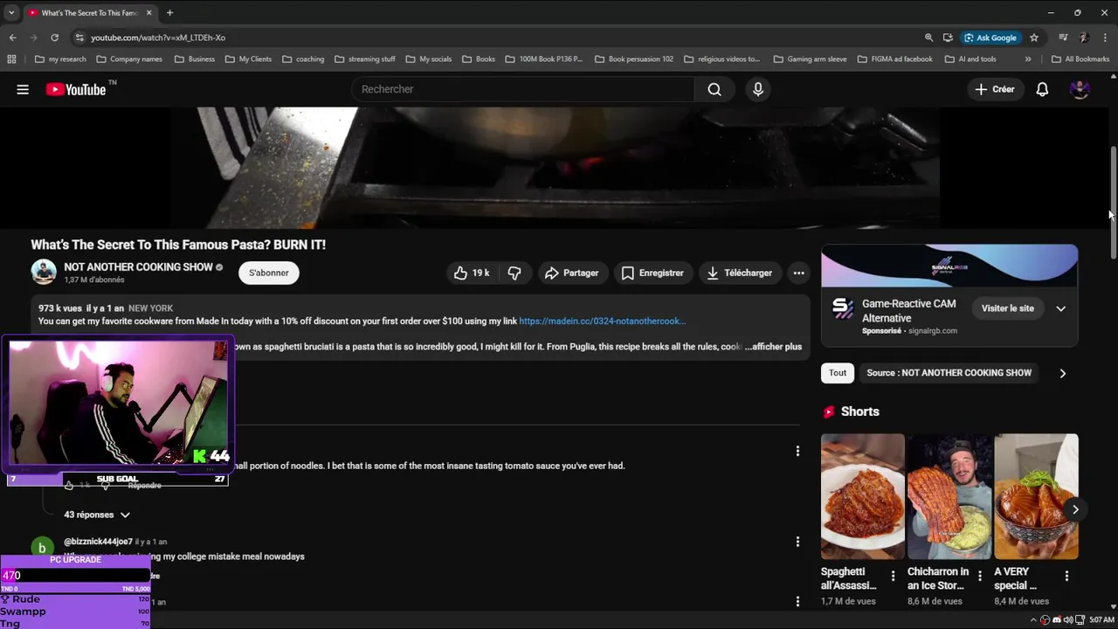The width and height of the screenshot is (1118, 629).
Task: Open the NOT ANOTHER COOKING SHOW channel avatar
Action: [44, 273]
